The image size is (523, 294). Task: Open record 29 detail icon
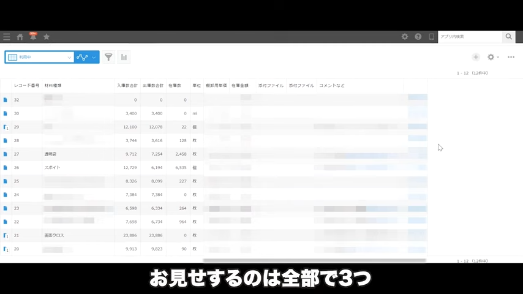(x=6, y=127)
